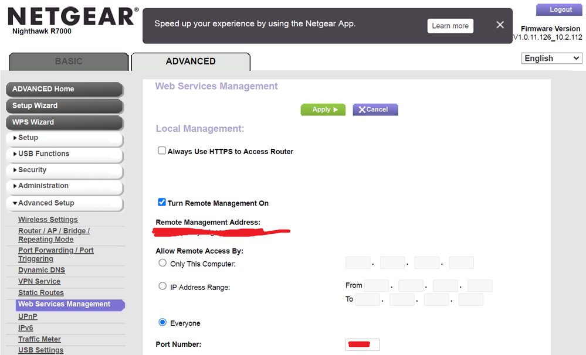Click the NETGEAR logo
This screenshot has height=355, width=586.
coord(73,17)
